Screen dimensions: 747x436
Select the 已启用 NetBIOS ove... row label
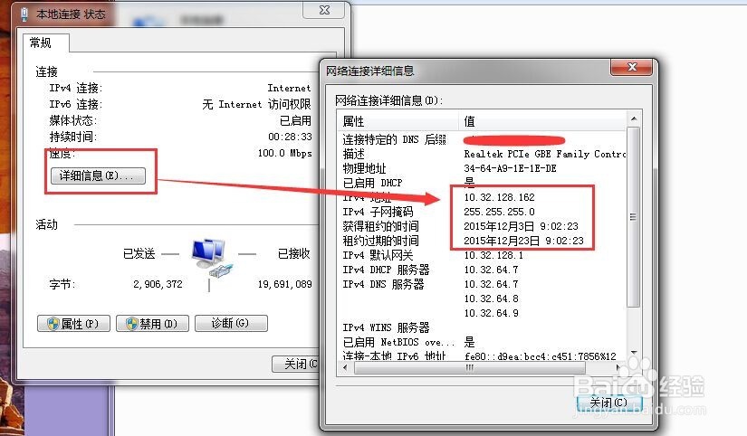tap(398, 342)
